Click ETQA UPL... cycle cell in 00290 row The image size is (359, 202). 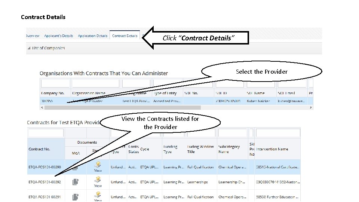pyautogui.click(x=149, y=167)
